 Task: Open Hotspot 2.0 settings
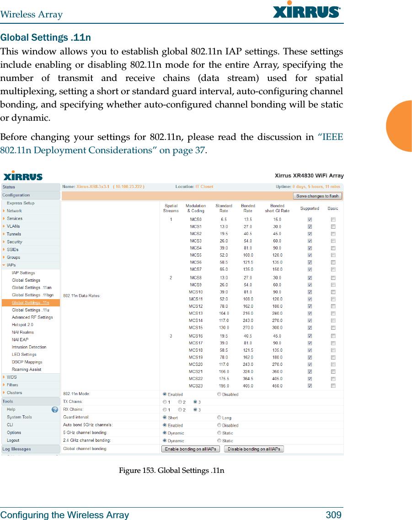[x=22, y=325]
